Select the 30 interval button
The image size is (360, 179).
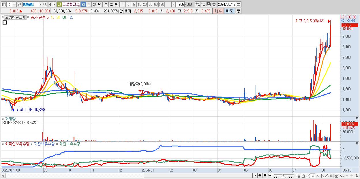[x=150, y=4]
